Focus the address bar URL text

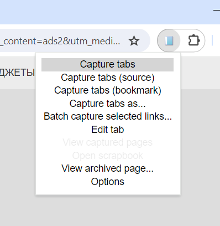point(60,41)
